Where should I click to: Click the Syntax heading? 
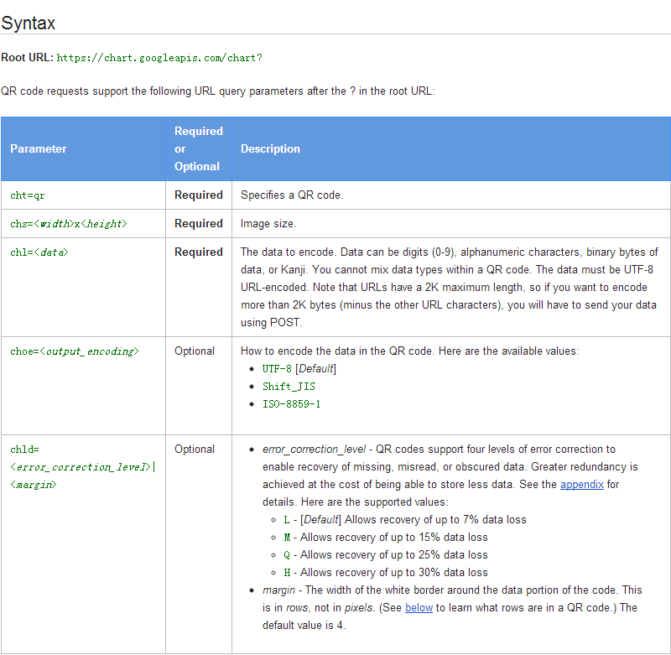tap(29, 23)
